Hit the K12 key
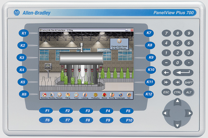Viewport: 208px width, 138px height. coord(149,94)
